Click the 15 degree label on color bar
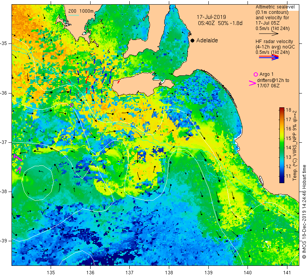The image size is (307, 277). (289, 138)
